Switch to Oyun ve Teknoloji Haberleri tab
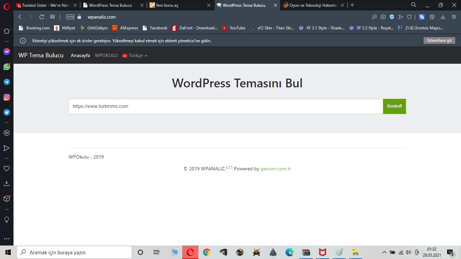Viewport: 461px width, 259px height. [314, 5]
